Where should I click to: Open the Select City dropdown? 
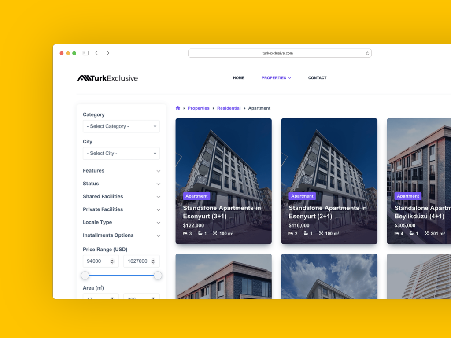[121, 154]
